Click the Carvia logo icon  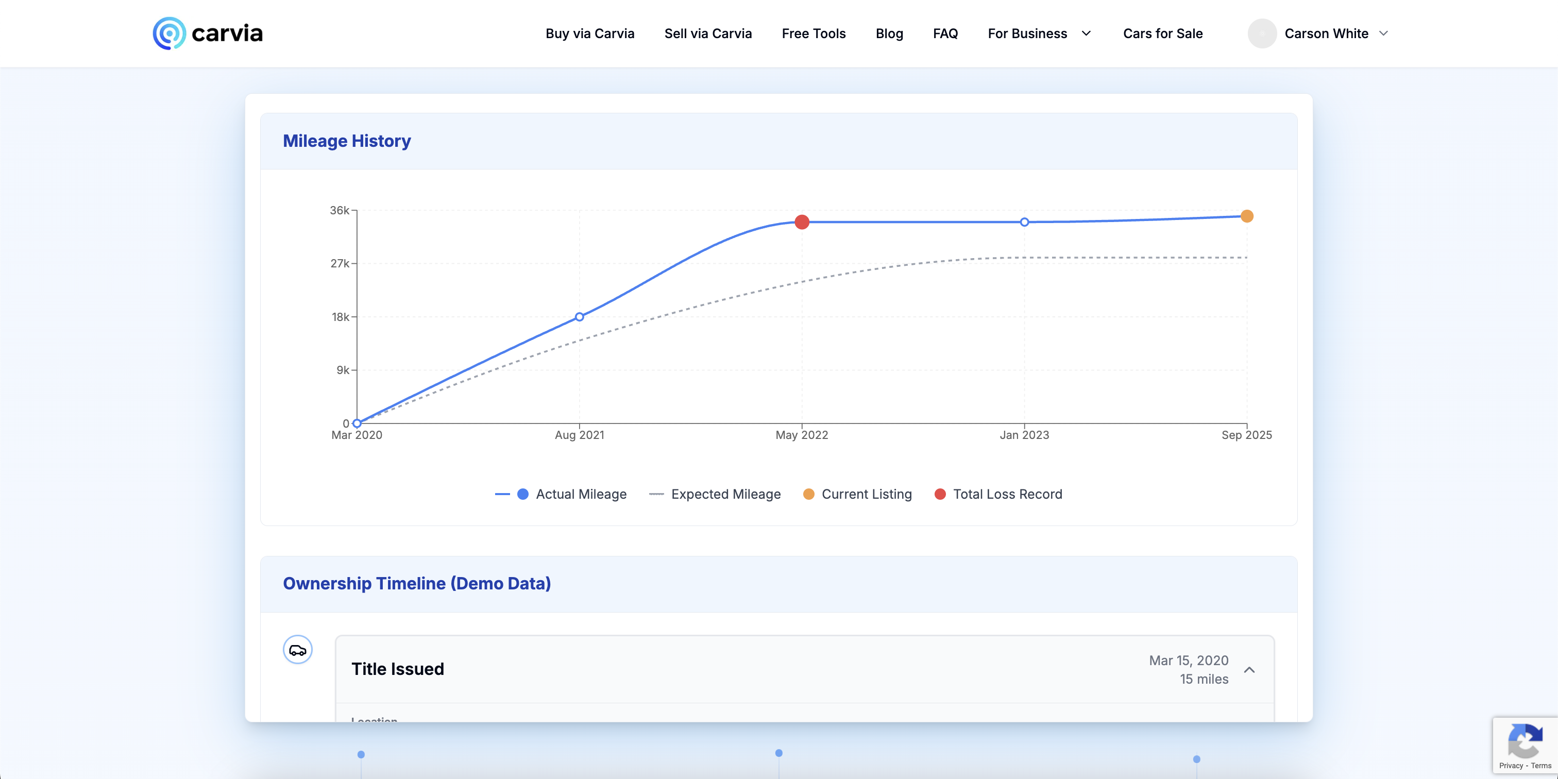(x=169, y=33)
